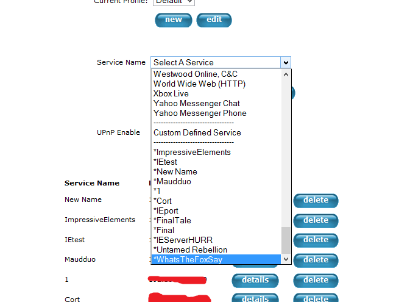The width and height of the screenshot is (399, 302).
Task: Click IEtest in the service table
Action: point(74,240)
